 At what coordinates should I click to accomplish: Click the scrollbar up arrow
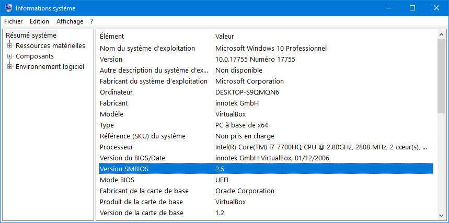[x=441, y=34]
